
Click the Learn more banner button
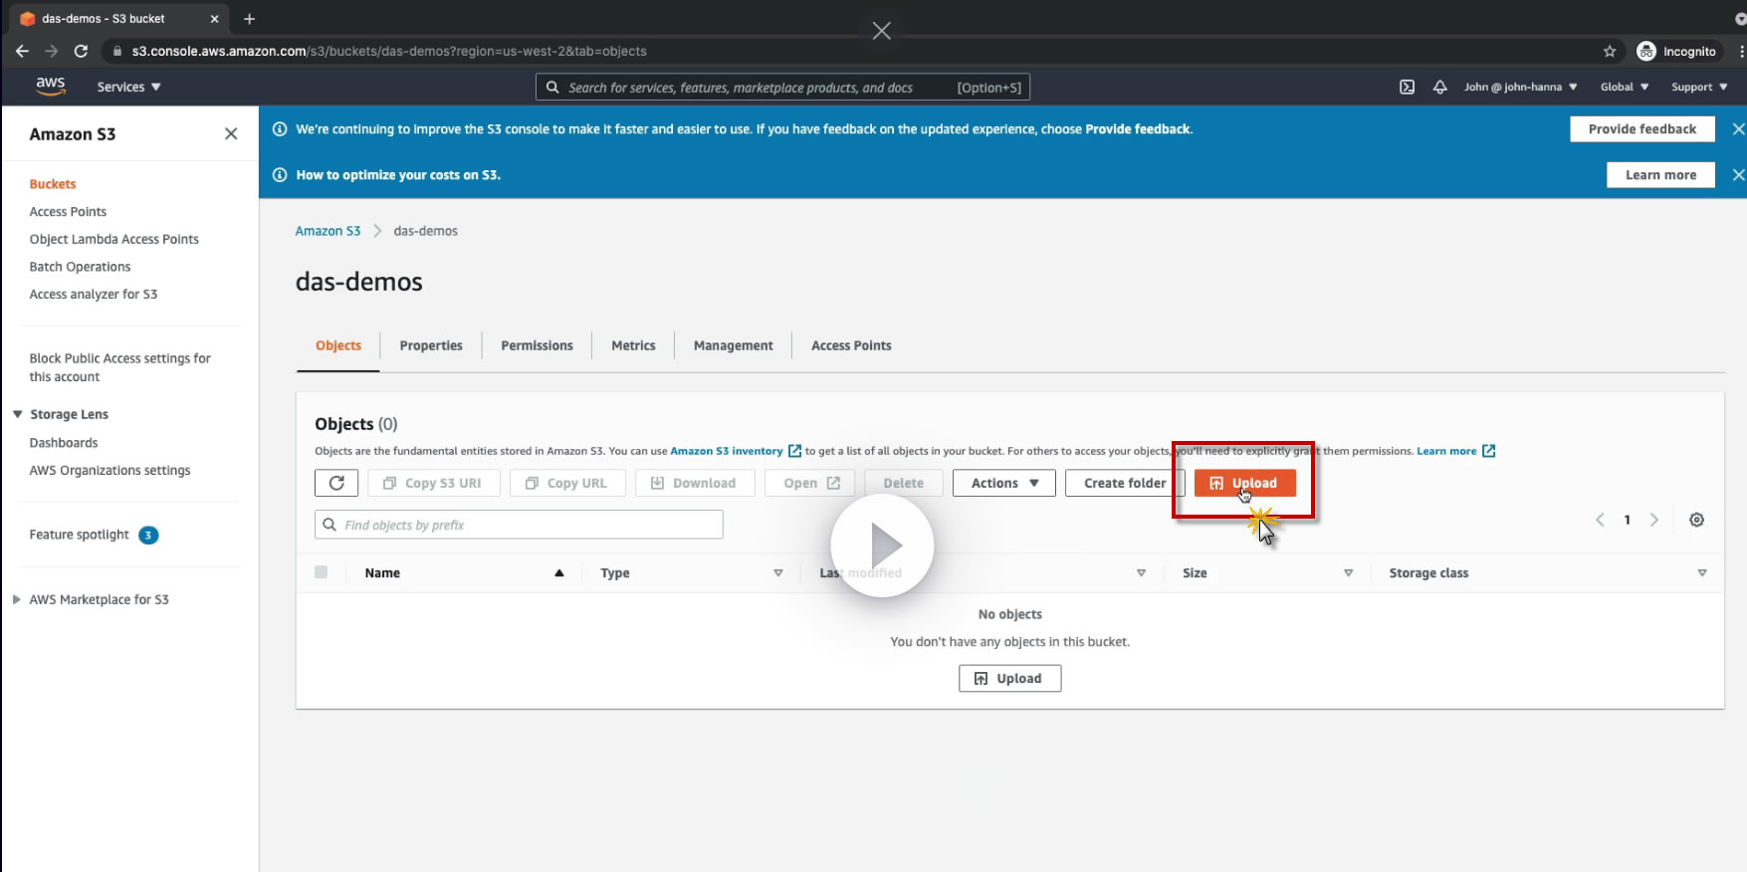click(x=1660, y=174)
